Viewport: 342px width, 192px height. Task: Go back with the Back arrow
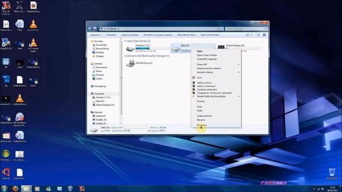pyautogui.click(x=90, y=28)
